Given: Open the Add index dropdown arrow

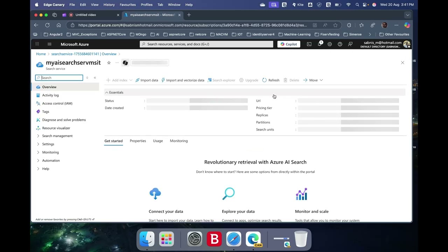Looking at the screenshot, I should click(x=131, y=80).
